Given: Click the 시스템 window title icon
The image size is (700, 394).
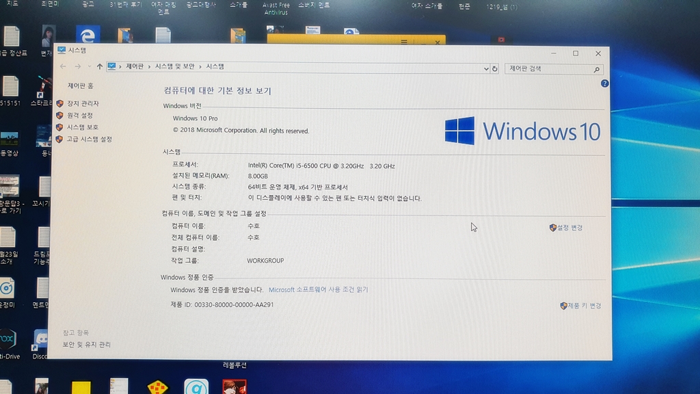Looking at the screenshot, I should [62, 50].
